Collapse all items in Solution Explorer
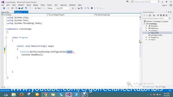This screenshot has height=97, width=173. [x=164, y=15]
